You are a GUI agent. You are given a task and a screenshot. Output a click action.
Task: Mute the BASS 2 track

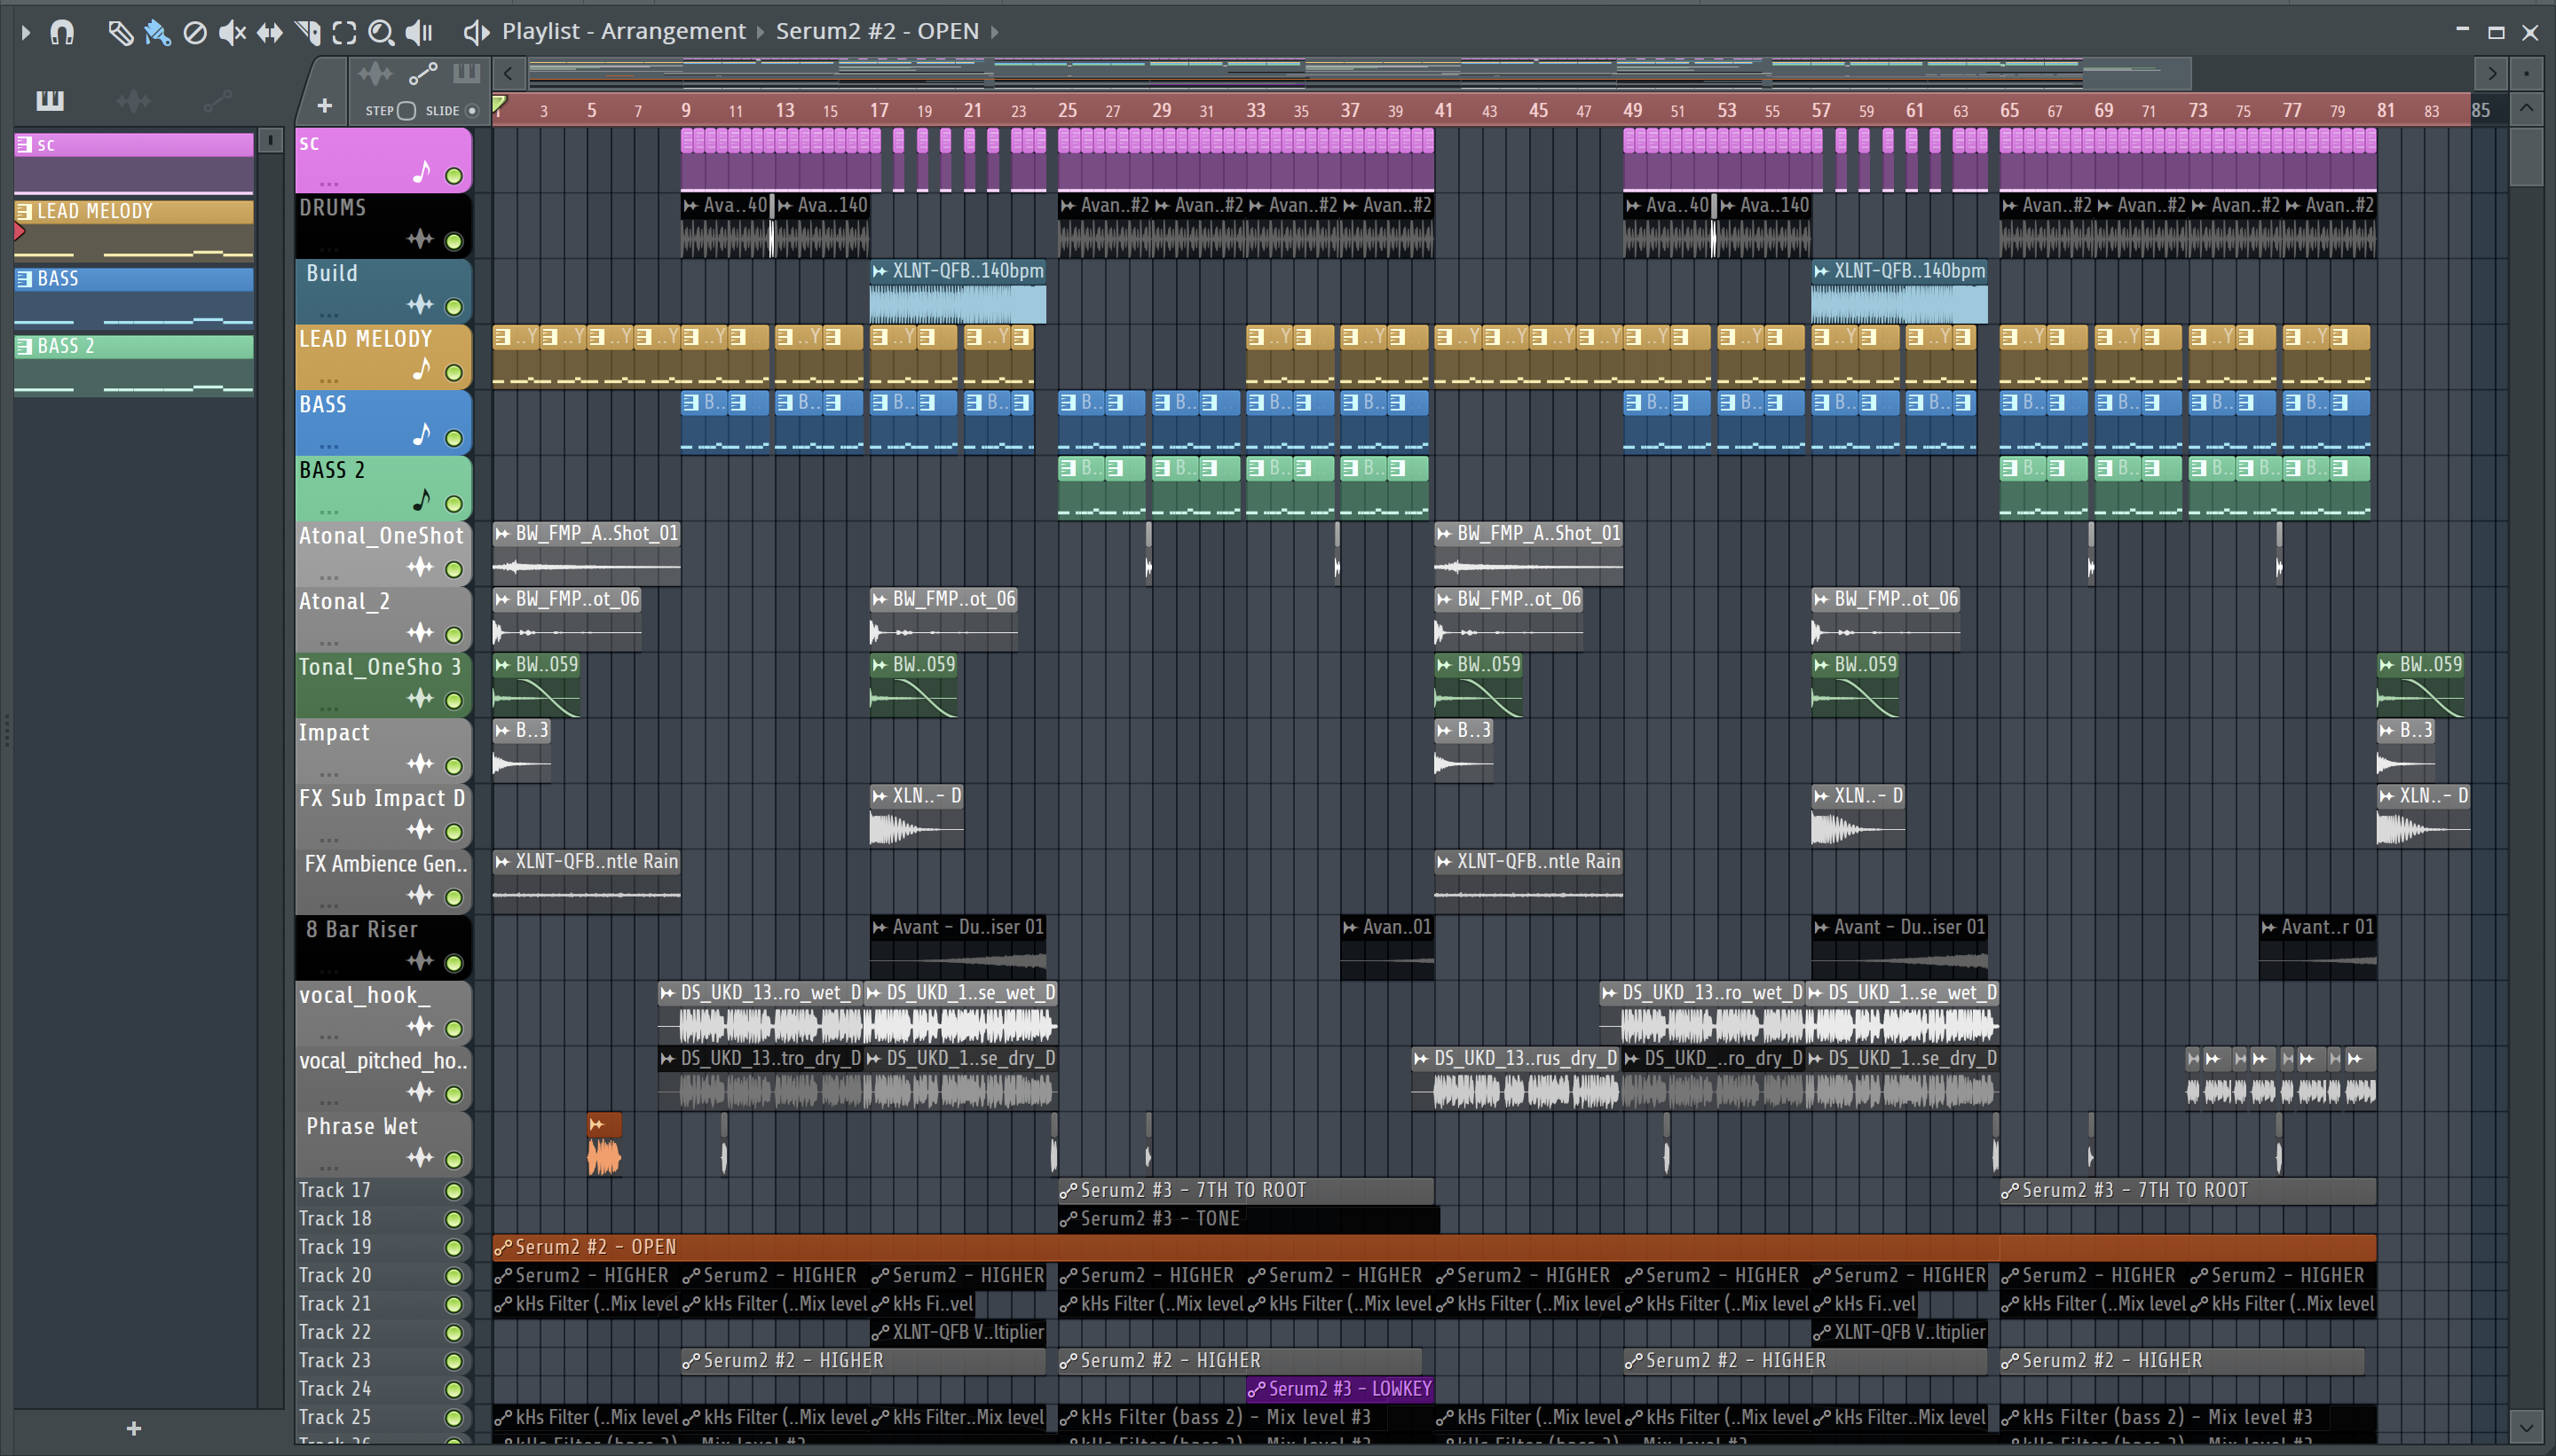[x=454, y=504]
